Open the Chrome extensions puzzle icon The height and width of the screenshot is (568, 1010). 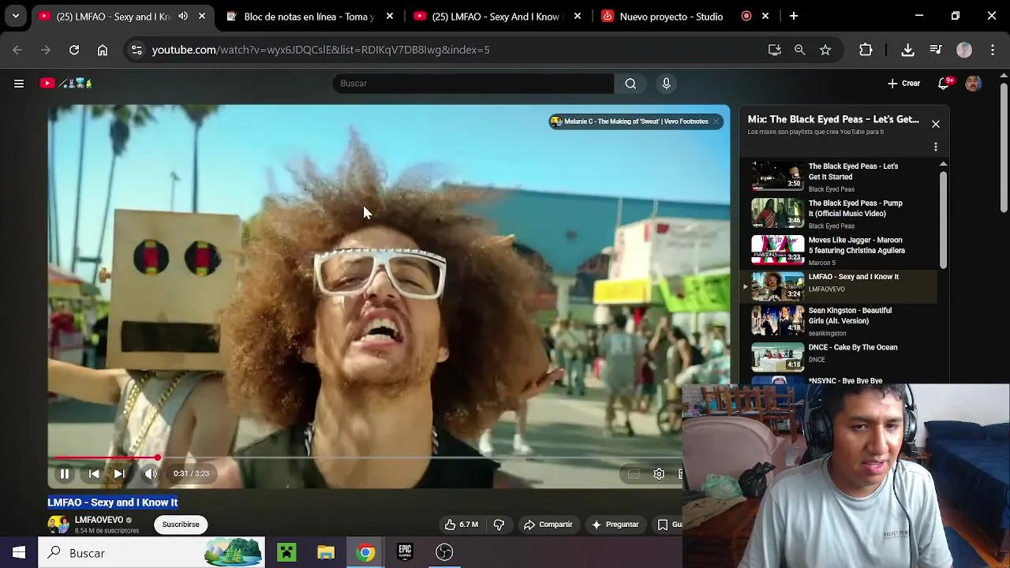click(866, 50)
